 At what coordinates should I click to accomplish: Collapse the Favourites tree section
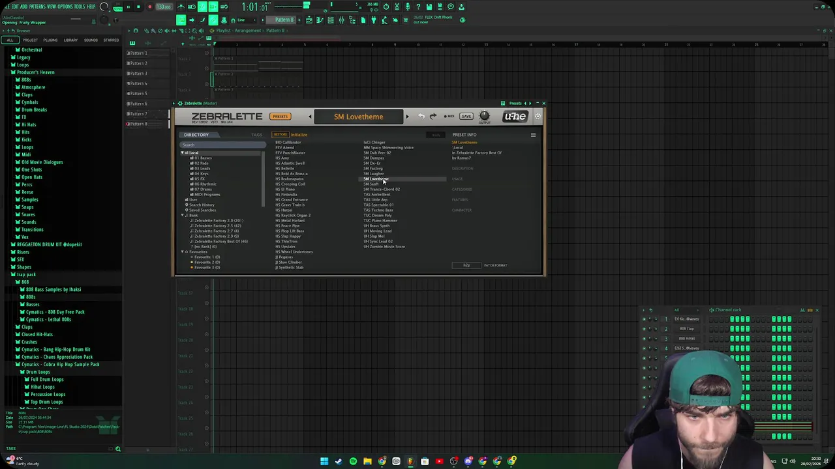[x=183, y=252]
